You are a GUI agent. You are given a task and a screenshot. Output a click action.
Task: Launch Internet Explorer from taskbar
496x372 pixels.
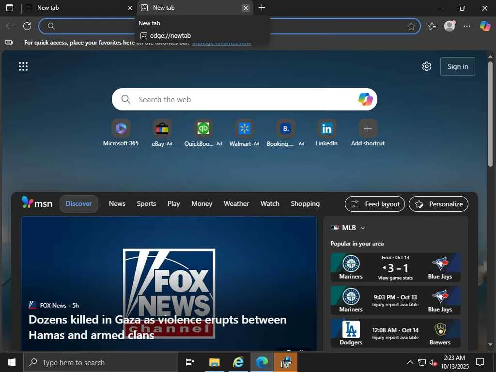(x=238, y=362)
